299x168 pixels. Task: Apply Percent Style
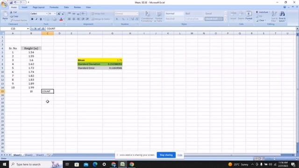point(123,19)
